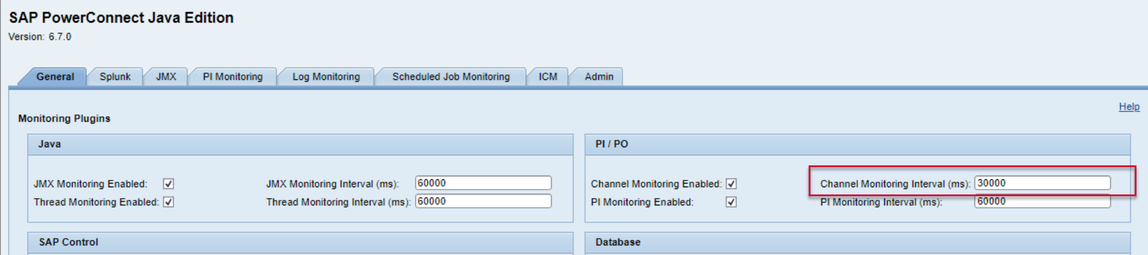Click the PI / PO panel header
The image size is (1148, 255).
coord(857,144)
